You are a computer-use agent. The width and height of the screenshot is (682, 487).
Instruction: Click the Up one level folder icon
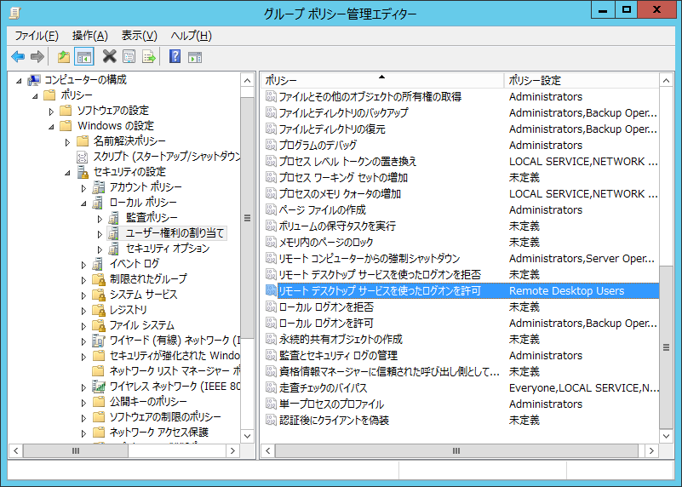pyautogui.click(x=64, y=57)
